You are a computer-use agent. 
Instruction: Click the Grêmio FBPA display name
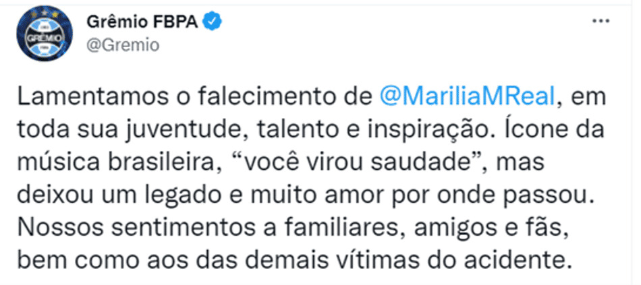pos(142,22)
